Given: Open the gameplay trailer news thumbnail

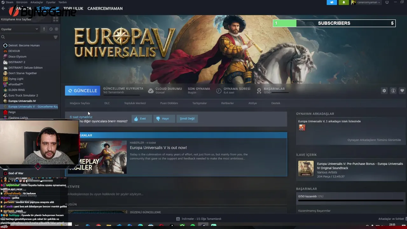Looking at the screenshot, I should coord(103,157).
